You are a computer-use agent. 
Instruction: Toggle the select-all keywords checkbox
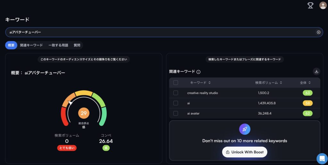[x=176, y=83]
